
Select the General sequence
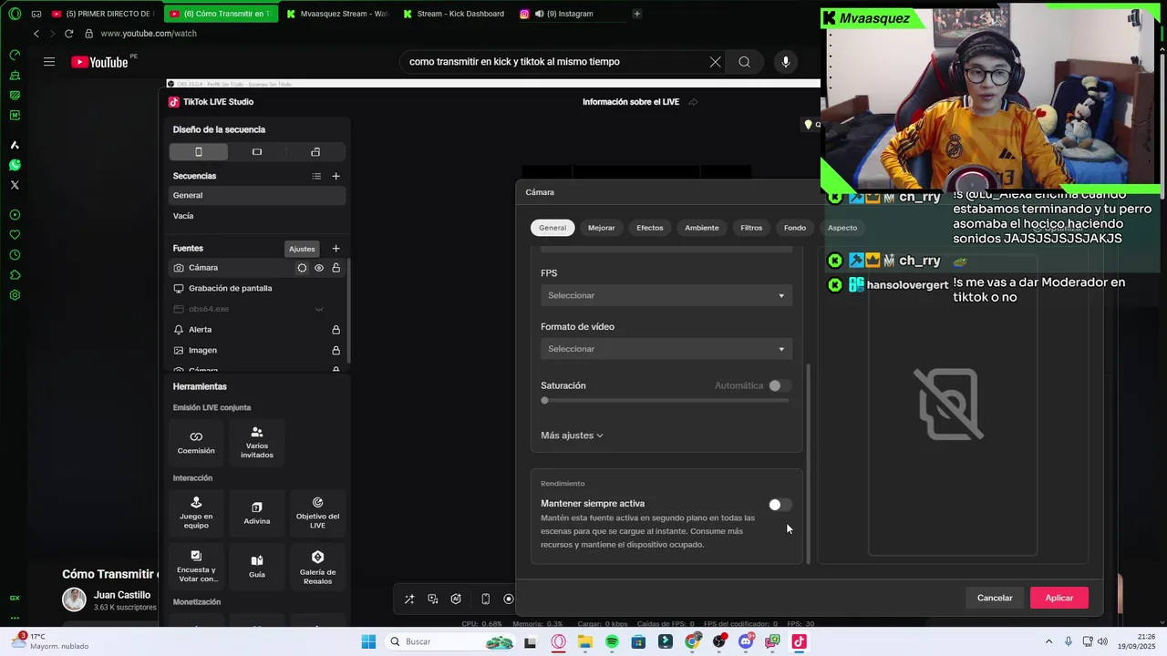coord(257,195)
